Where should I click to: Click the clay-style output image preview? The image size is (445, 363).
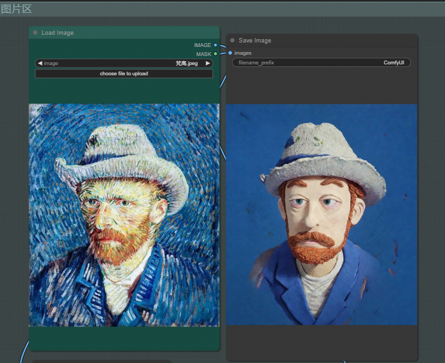click(x=321, y=214)
